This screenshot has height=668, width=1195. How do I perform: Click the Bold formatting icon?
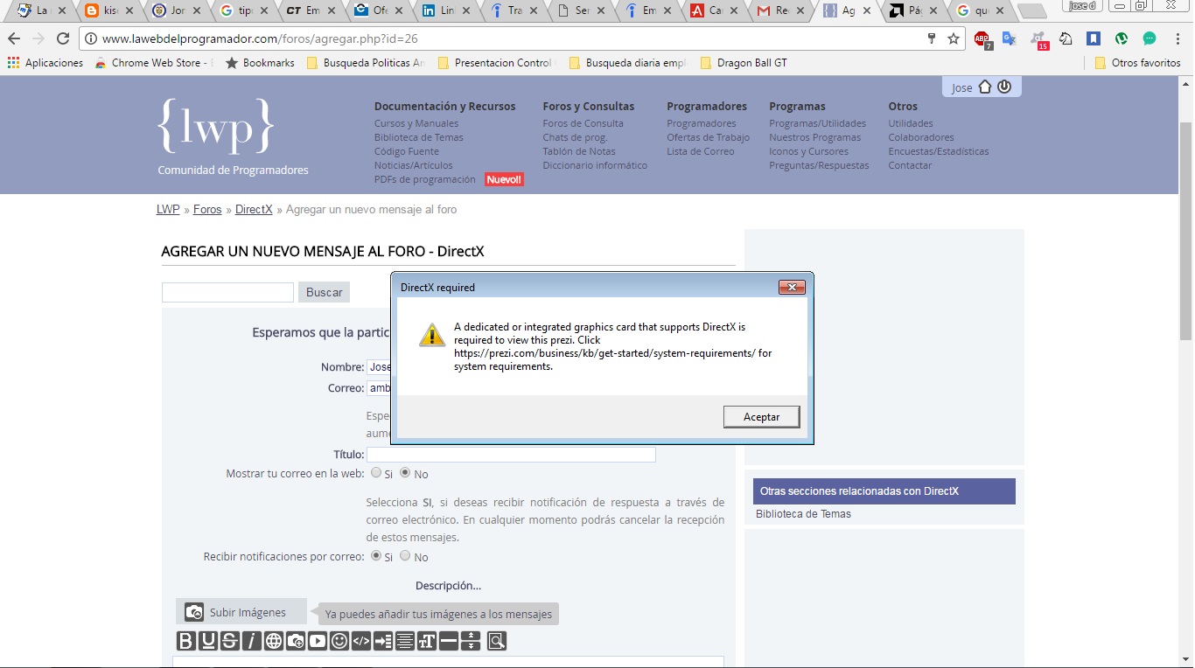(x=186, y=641)
